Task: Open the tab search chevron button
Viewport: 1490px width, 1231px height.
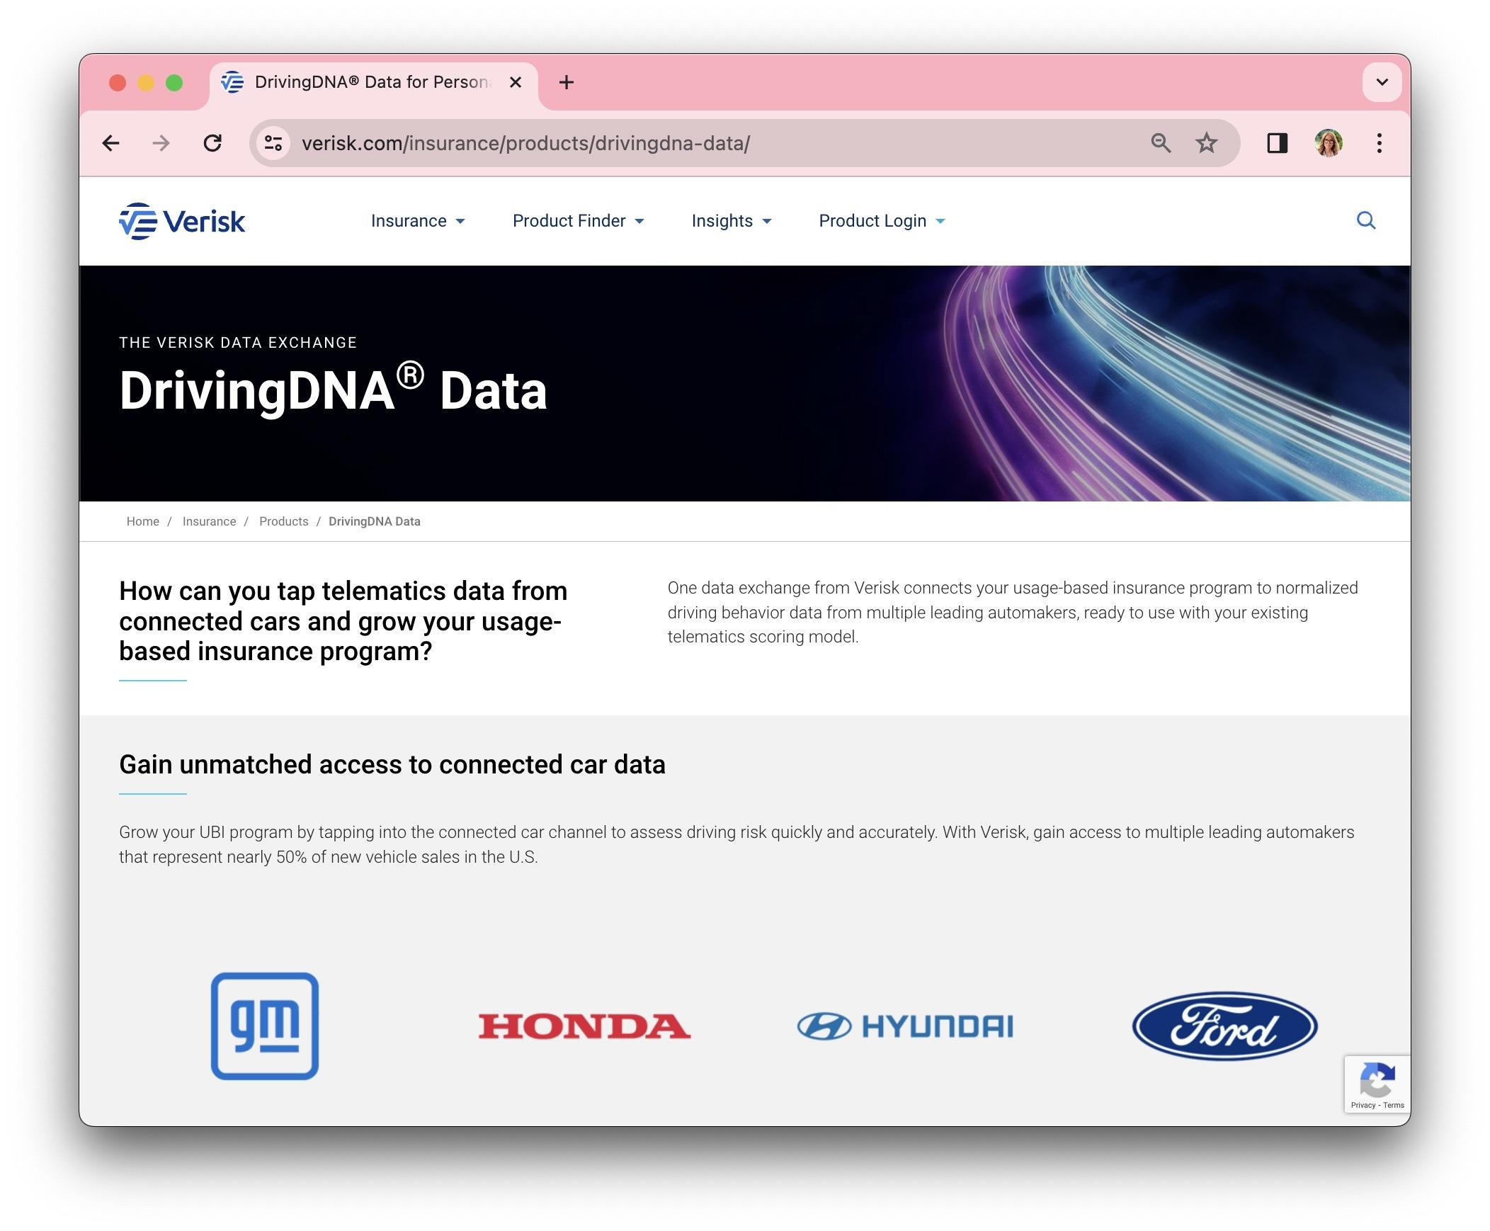Action: click(x=1382, y=82)
